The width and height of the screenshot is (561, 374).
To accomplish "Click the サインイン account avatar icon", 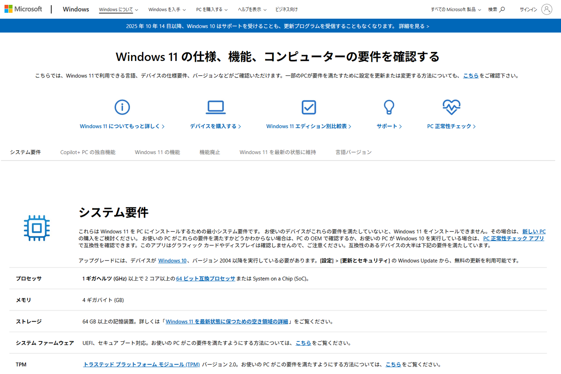I will pos(547,9).
